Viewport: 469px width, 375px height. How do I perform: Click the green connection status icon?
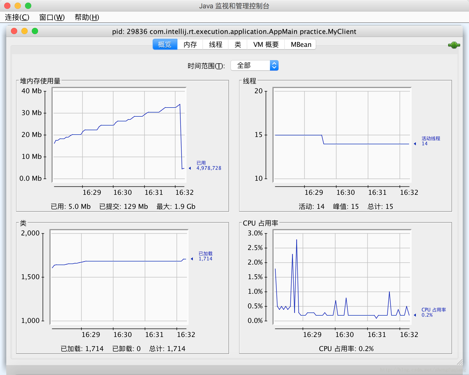[x=454, y=45]
